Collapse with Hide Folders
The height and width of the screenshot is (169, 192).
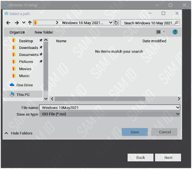click(19, 133)
